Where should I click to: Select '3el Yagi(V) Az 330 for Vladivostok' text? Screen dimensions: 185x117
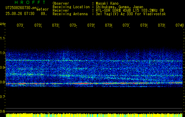click(131, 14)
